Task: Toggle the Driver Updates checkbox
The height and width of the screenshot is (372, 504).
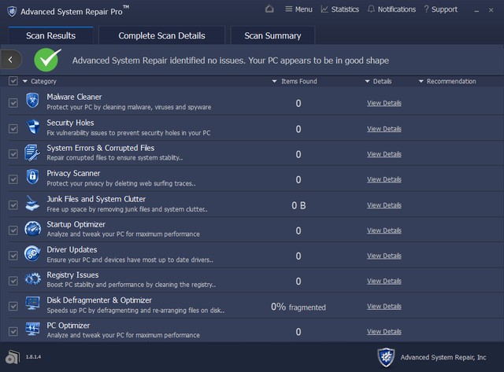Action: coord(13,256)
